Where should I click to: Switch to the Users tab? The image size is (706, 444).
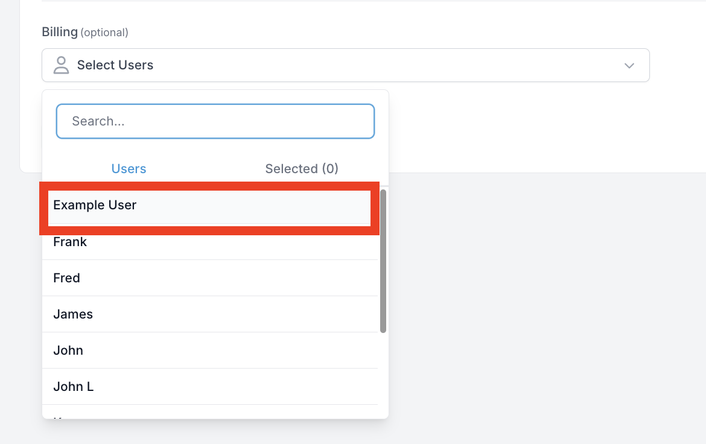point(129,168)
